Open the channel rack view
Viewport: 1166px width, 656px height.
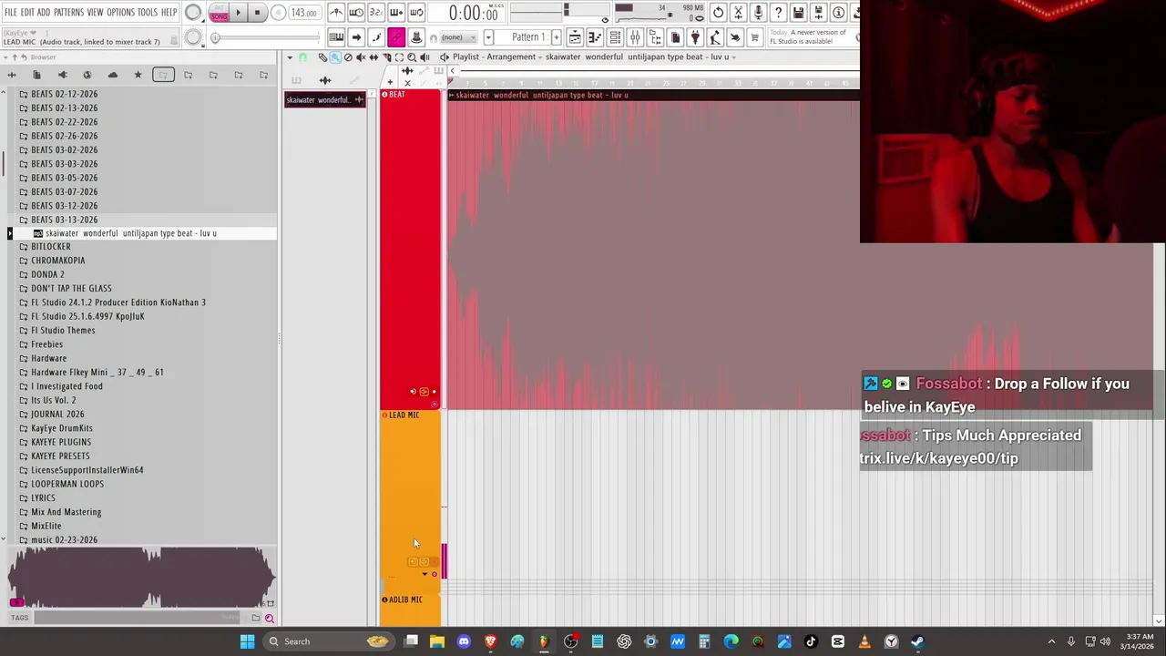click(615, 37)
